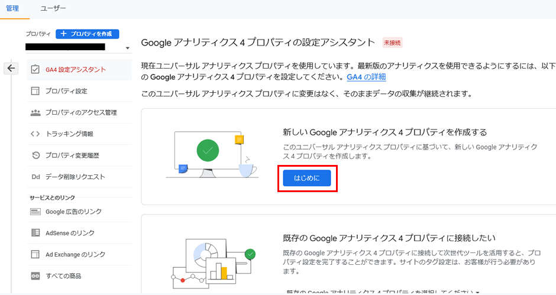Viewport: 556px width, 295px height.
Task: Click the GA4 setup assistant checklist icon
Action: [x=35, y=70]
